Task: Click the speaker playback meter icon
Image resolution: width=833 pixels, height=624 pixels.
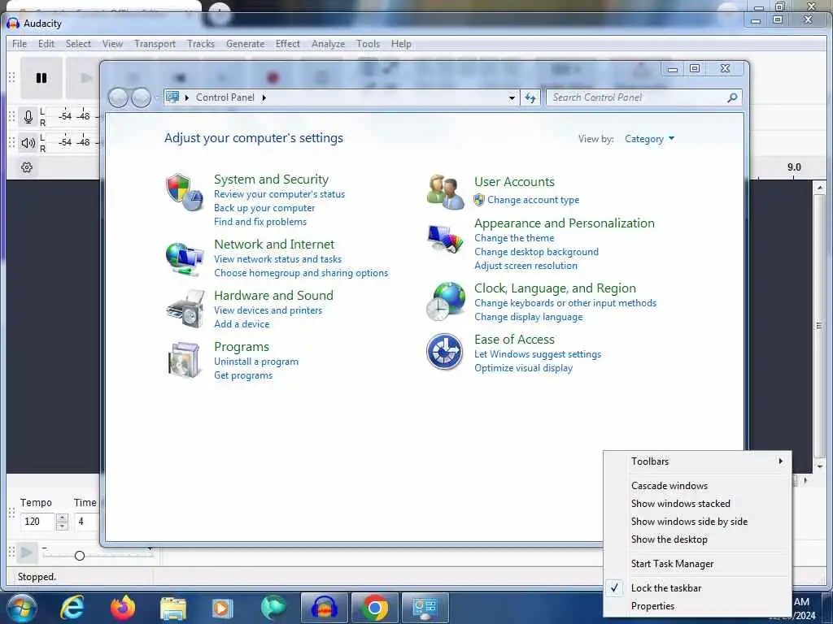Action: pyautogui.click(x=28, y=142)
